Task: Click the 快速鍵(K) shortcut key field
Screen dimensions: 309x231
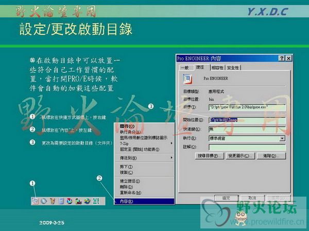Action: 247,129
